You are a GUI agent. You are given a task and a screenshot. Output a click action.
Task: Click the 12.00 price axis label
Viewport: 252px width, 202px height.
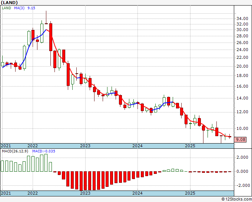click(x=242, y=112)
